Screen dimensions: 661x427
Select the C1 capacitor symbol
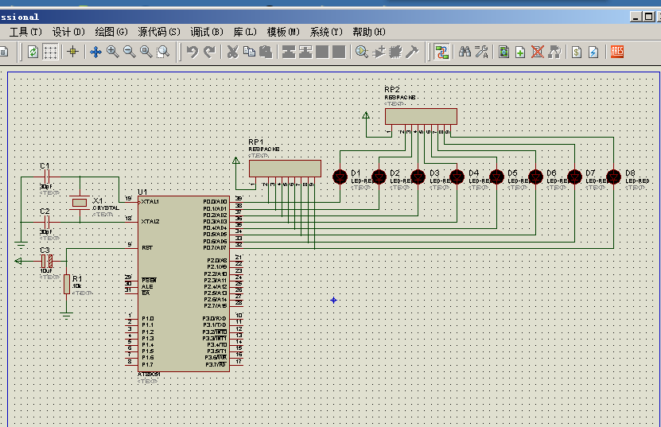(x=47, y=177)
